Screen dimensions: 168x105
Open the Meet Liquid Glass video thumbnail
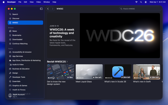click(89, 72)
